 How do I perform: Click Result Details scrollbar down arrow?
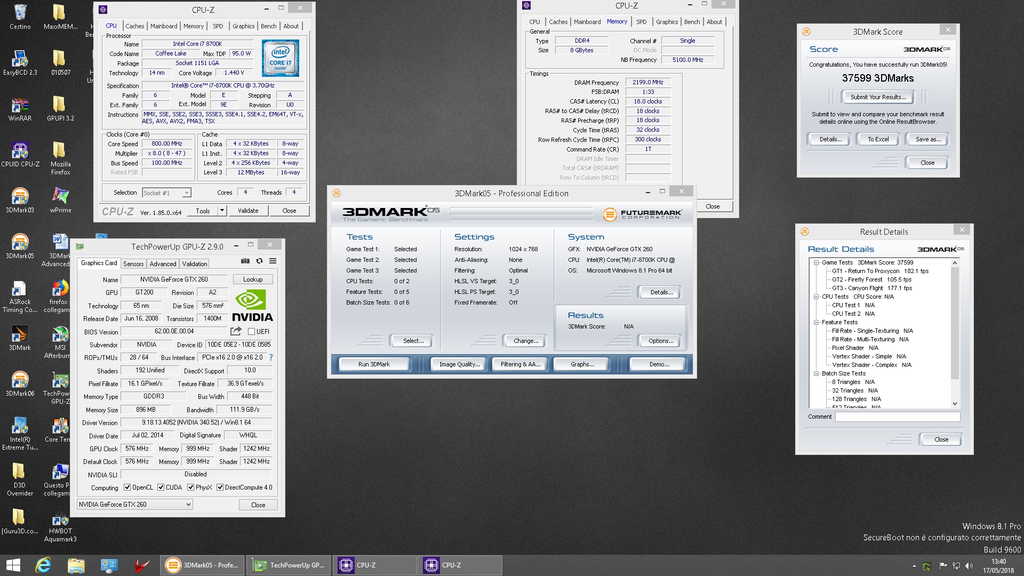(955, 404)
